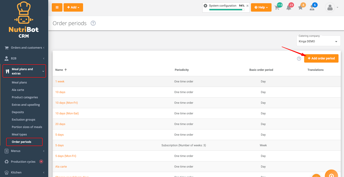This screenshot has height=177, width=344.
Task: Click the star icon with 4 badge
Action: (x=300, y=8)
